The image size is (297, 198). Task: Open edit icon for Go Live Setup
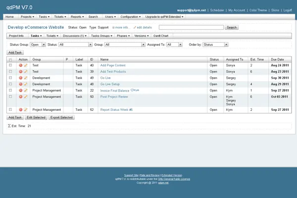coord(25,85)
